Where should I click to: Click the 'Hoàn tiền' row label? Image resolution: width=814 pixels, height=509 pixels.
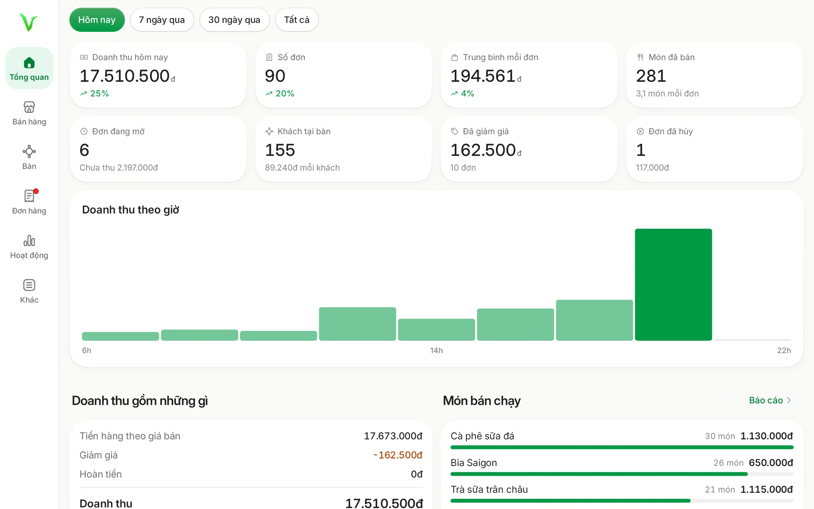101,474
